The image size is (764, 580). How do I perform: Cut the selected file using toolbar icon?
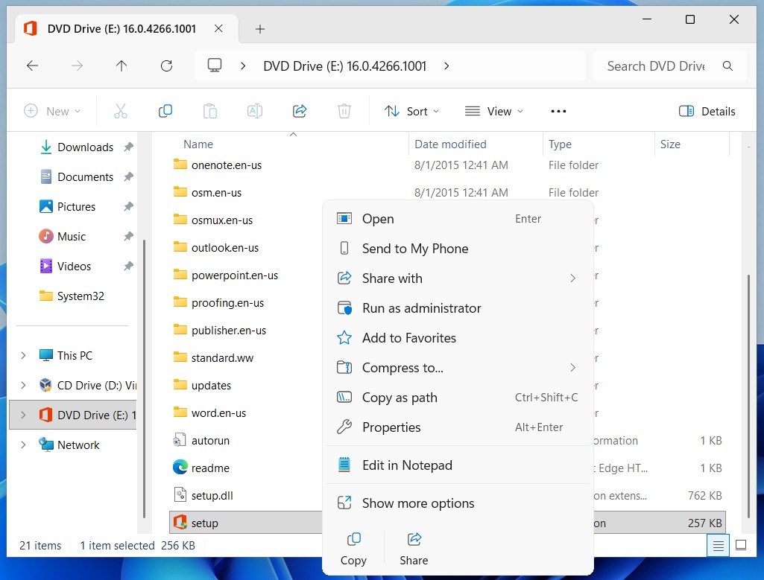tap(121, 110)
